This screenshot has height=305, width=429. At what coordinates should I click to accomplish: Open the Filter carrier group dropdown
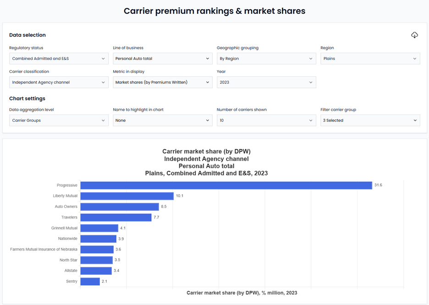tap(370, 120)
